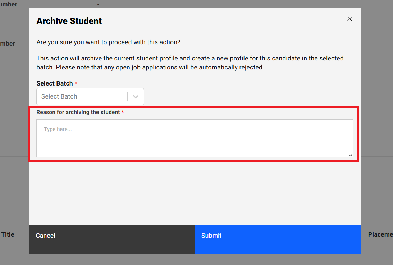Click the Select Batch field label

click(55, 83)
